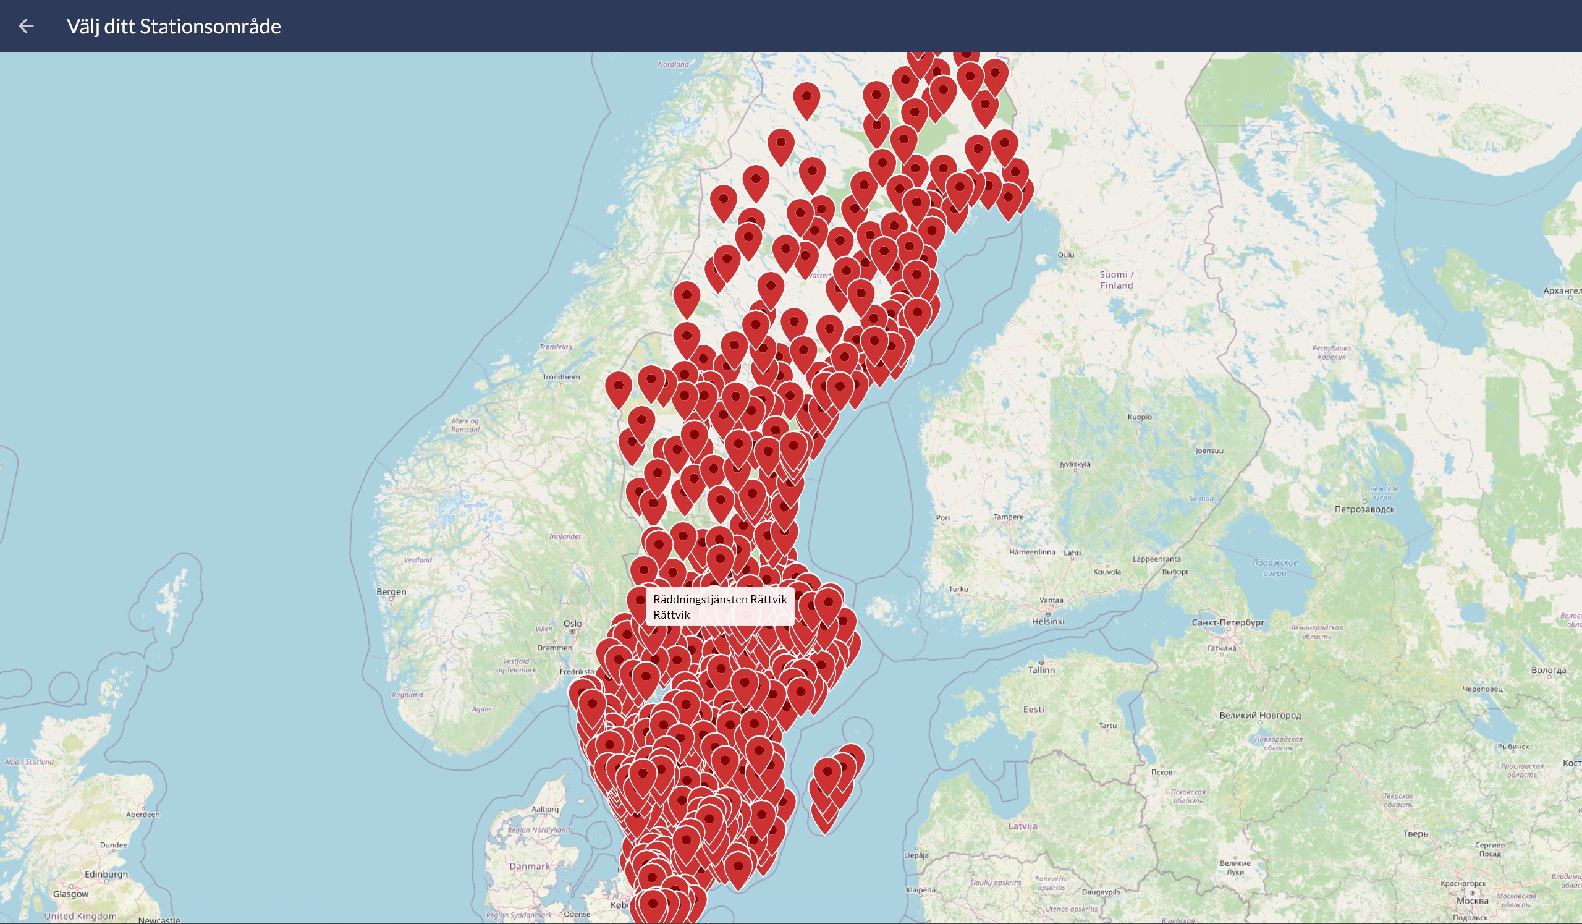Click the Bergen label on Norway's coast

click(x=391, y=592)
